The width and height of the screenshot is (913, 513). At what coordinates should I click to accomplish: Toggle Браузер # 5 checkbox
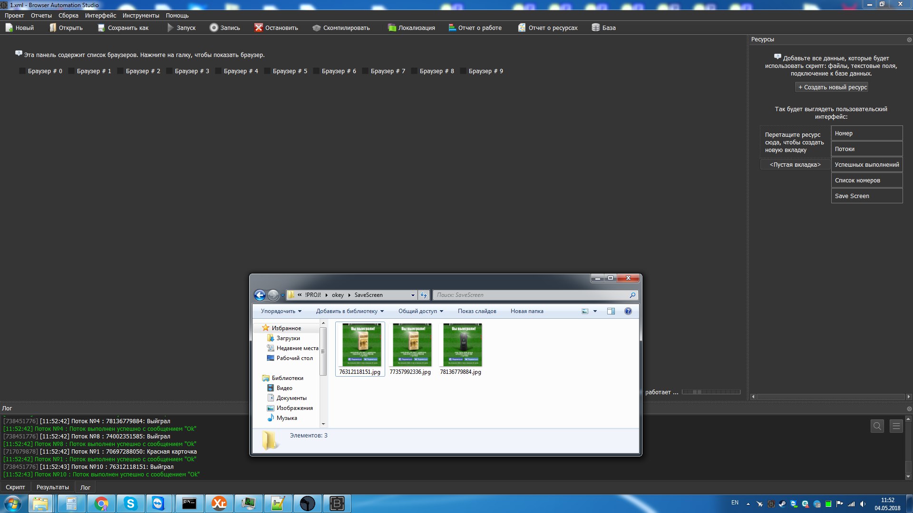(x=267, y=71)
